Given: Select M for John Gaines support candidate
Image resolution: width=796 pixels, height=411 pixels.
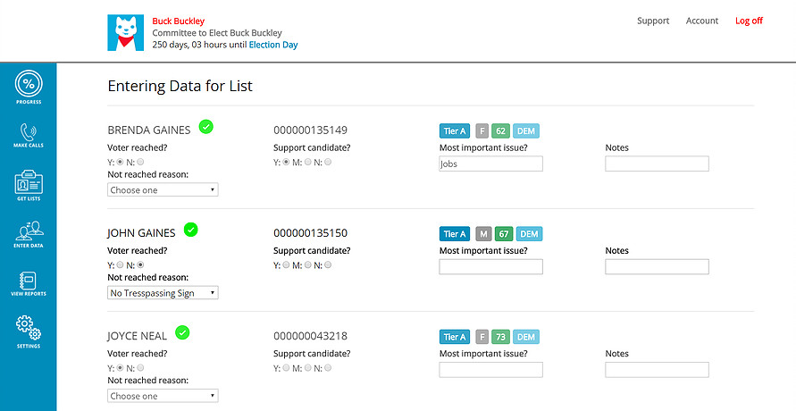Looking at the screenshot, I should [307, 264].
